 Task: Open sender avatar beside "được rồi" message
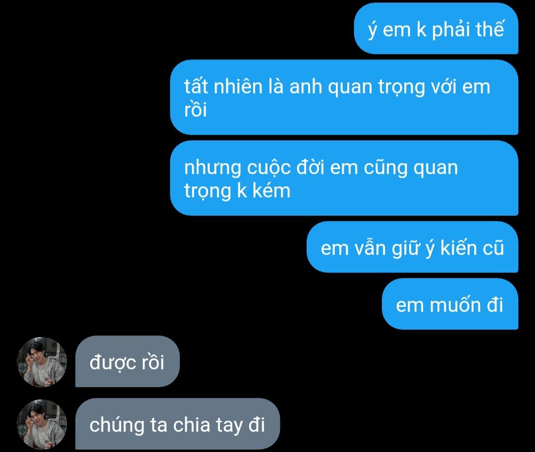[42, 362]
